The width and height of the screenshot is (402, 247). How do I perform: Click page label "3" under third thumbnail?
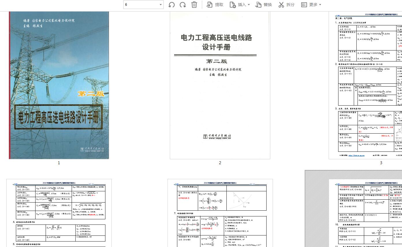tap(381, 163)
